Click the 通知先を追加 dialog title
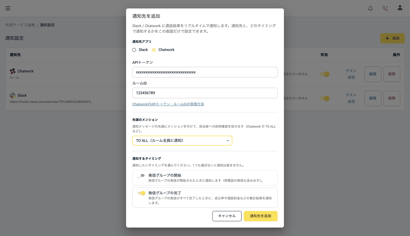 146,16
